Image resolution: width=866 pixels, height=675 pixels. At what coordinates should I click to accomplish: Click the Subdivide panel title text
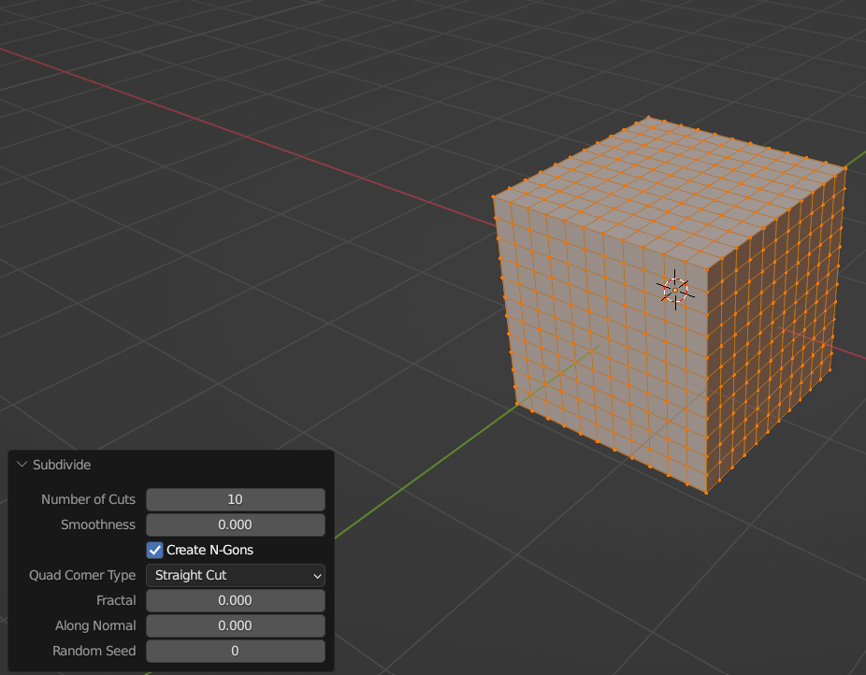click(62, 465)
